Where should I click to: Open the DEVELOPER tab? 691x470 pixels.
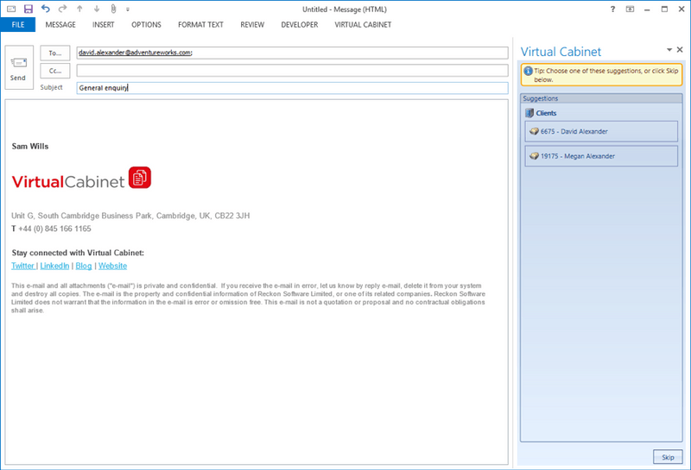[x=300, y=25]
